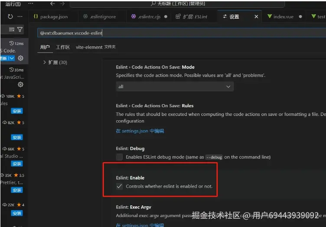Screen dimensions: 326x227
Task: Select the vite-element 文件夹 scope
Action: point(96,47)
